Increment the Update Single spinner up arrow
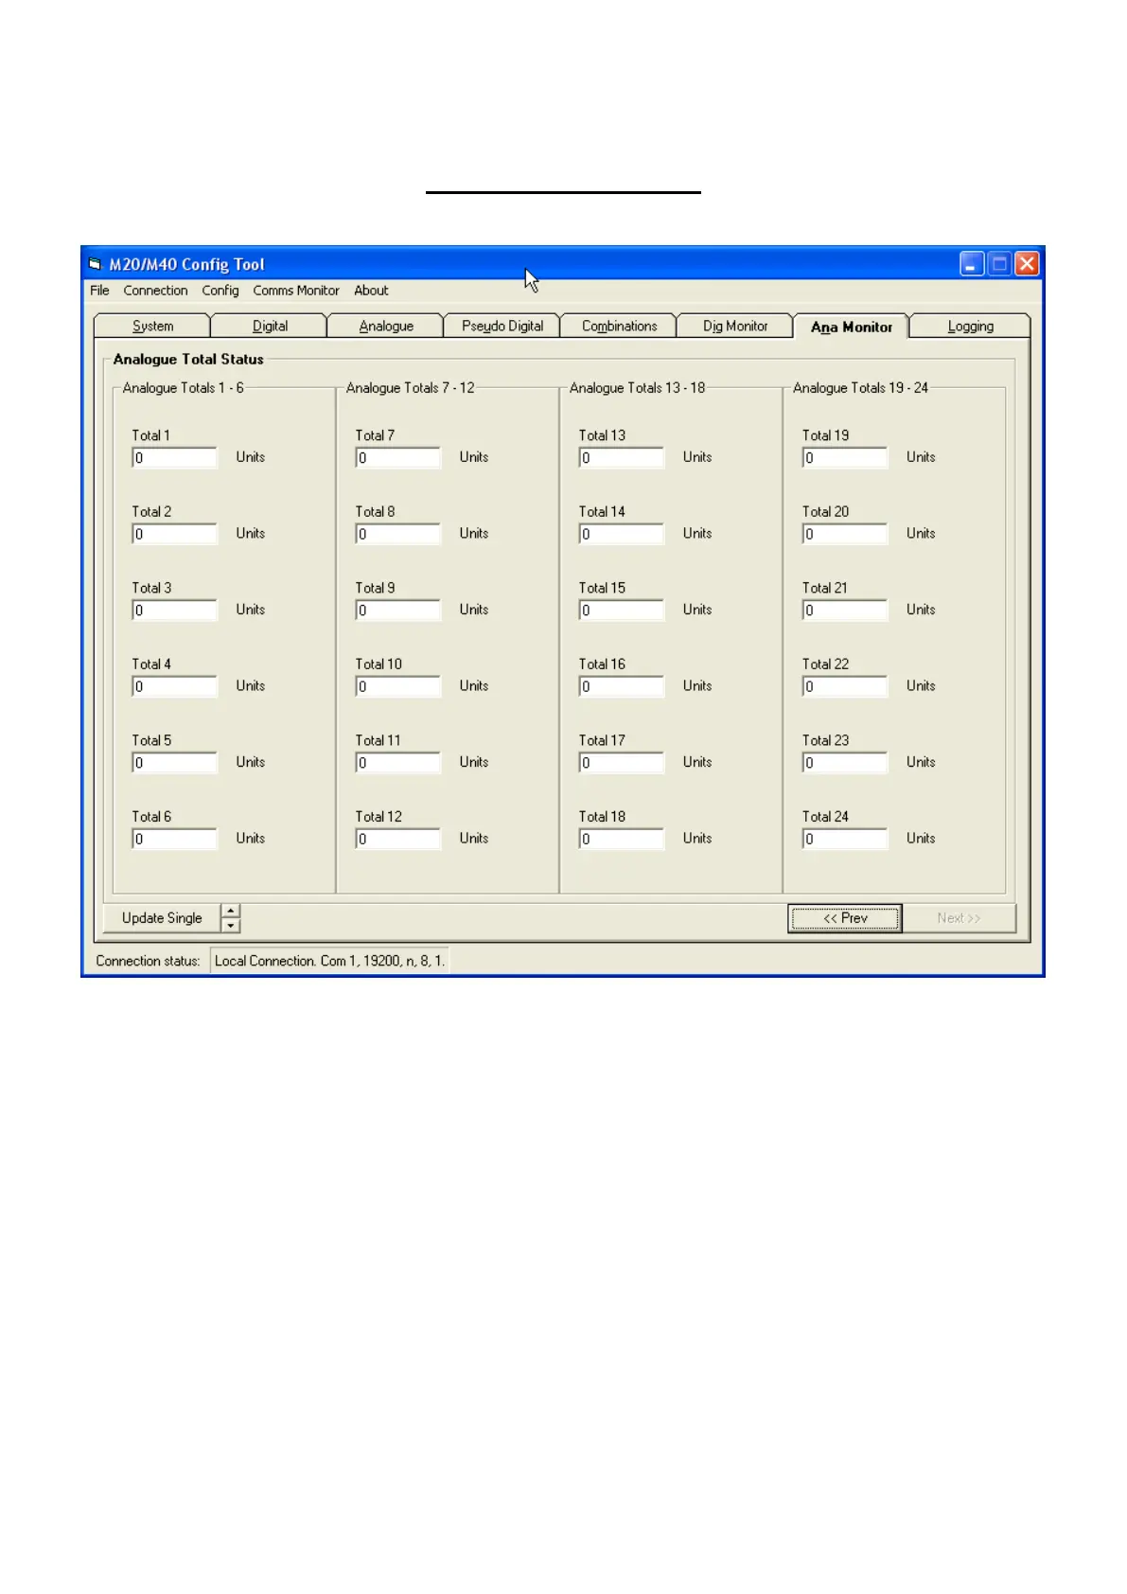Image resolution: width=1127 pixels, height=1594 pixels. coord(231,912)
